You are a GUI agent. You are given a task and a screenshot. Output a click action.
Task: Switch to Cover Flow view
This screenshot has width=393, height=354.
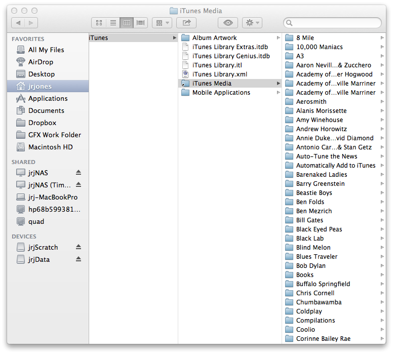point(141,23)
